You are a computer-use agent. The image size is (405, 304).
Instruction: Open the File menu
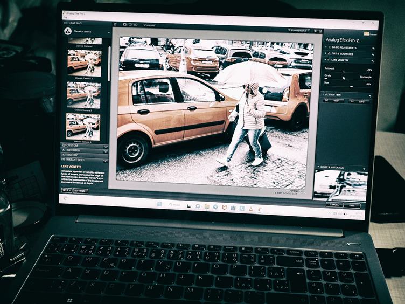tap(65, 17)
